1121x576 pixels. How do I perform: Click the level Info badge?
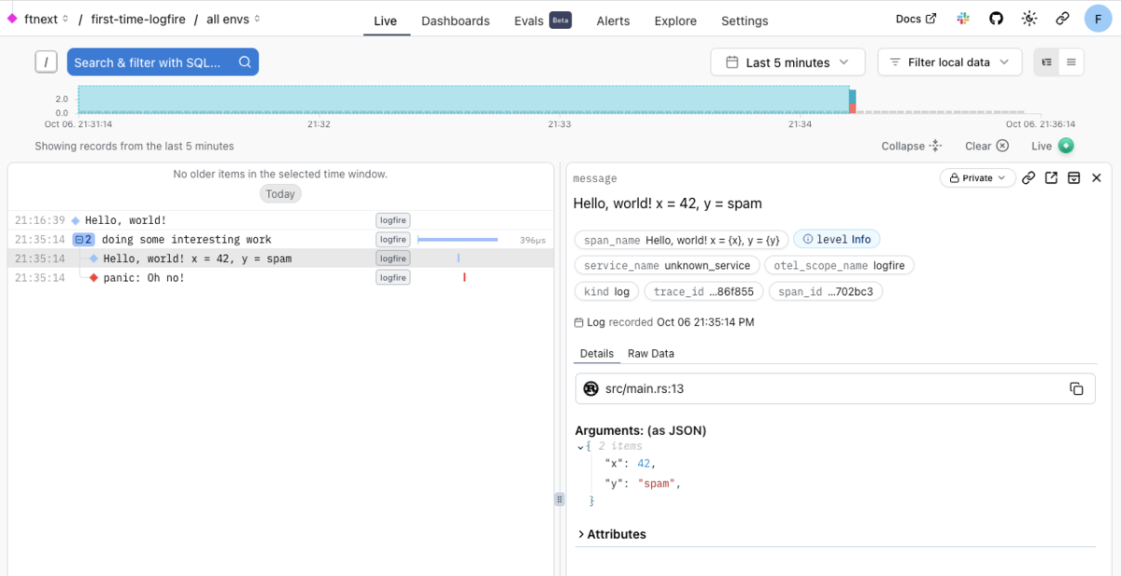837,239
